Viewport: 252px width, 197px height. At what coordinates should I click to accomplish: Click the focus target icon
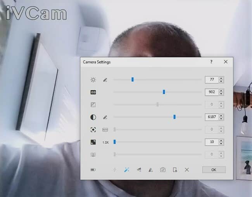pos(93,130)
